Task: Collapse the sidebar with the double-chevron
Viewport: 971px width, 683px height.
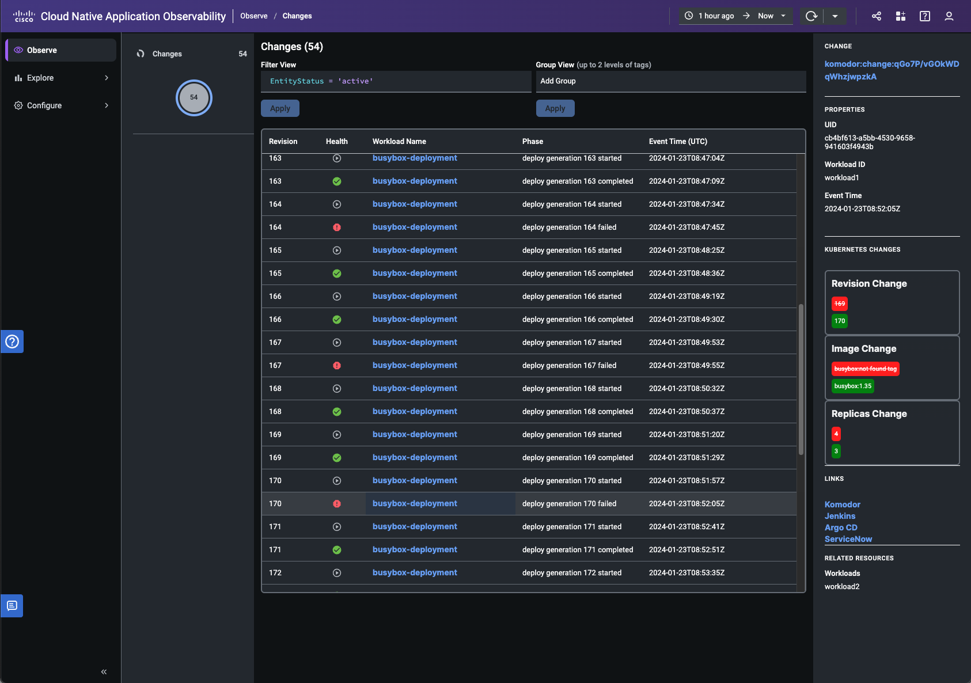Action: coord(104,671)
